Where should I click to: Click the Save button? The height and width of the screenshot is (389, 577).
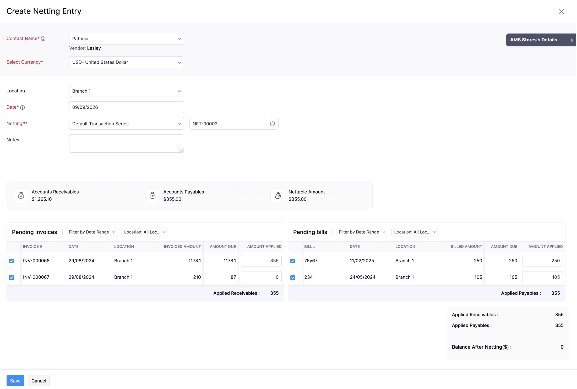[x=15, y=381]
